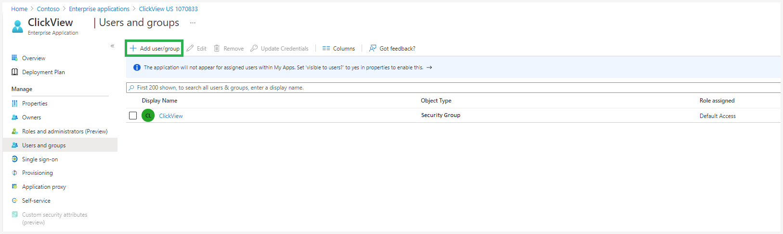Click the search magnifier icon
The width and height of the screenshot is (783, 234).
point(131,88)
